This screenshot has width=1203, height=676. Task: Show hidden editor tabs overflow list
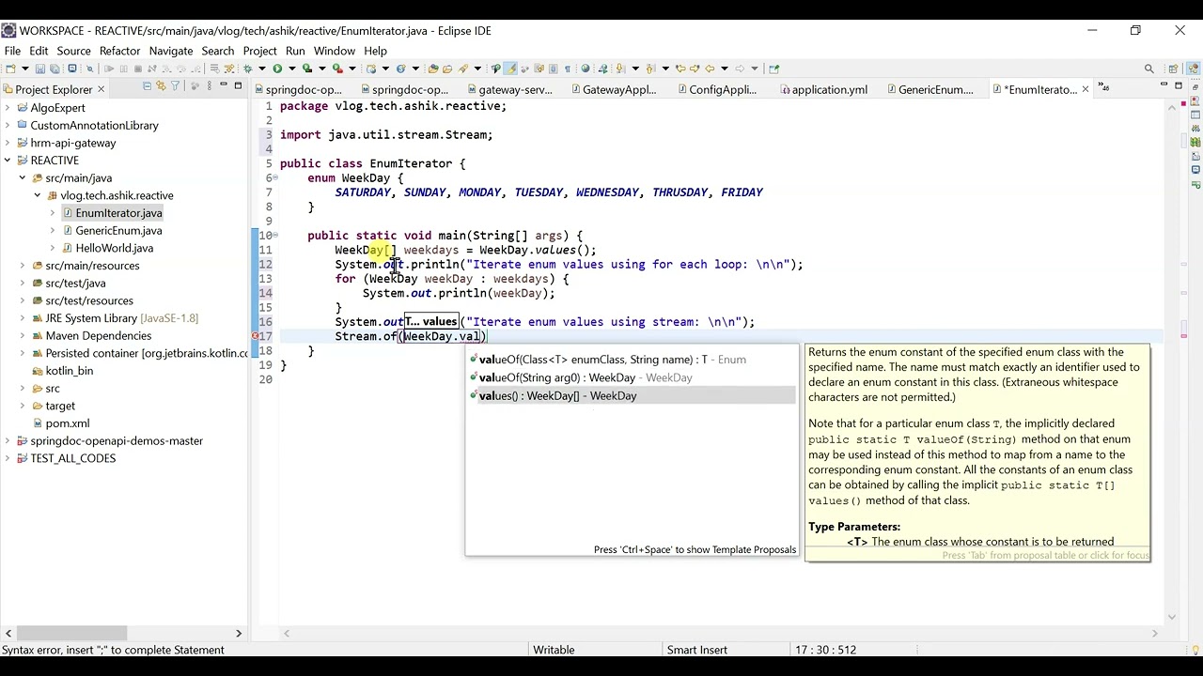point(1105,88)
